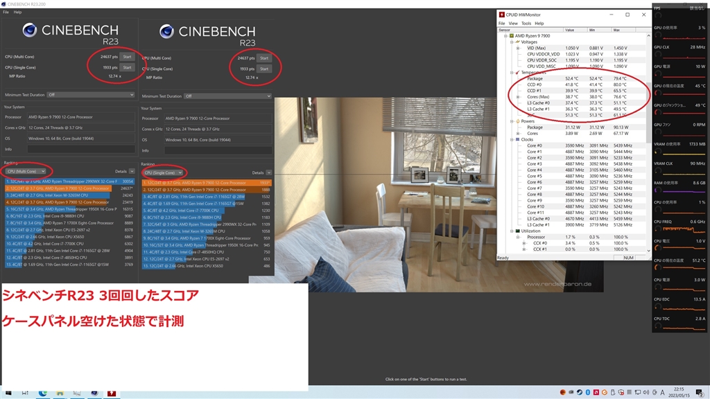Image resolution: width=710 pixels, height=399 pixels.
Task: Click the flame Powers icon in HWMonitor
Action: tap(517, 121)
